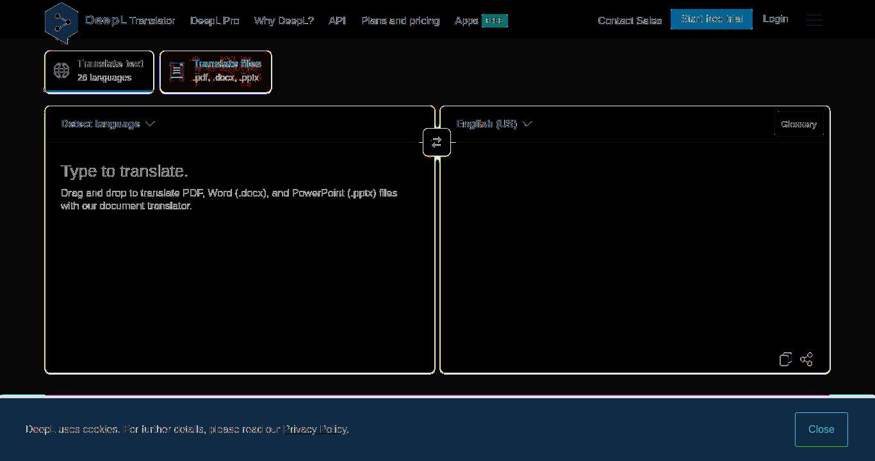This screenshot has width=875, height=461.
Task: Open the English (US) target language dropdown
Action: (494, 124)
